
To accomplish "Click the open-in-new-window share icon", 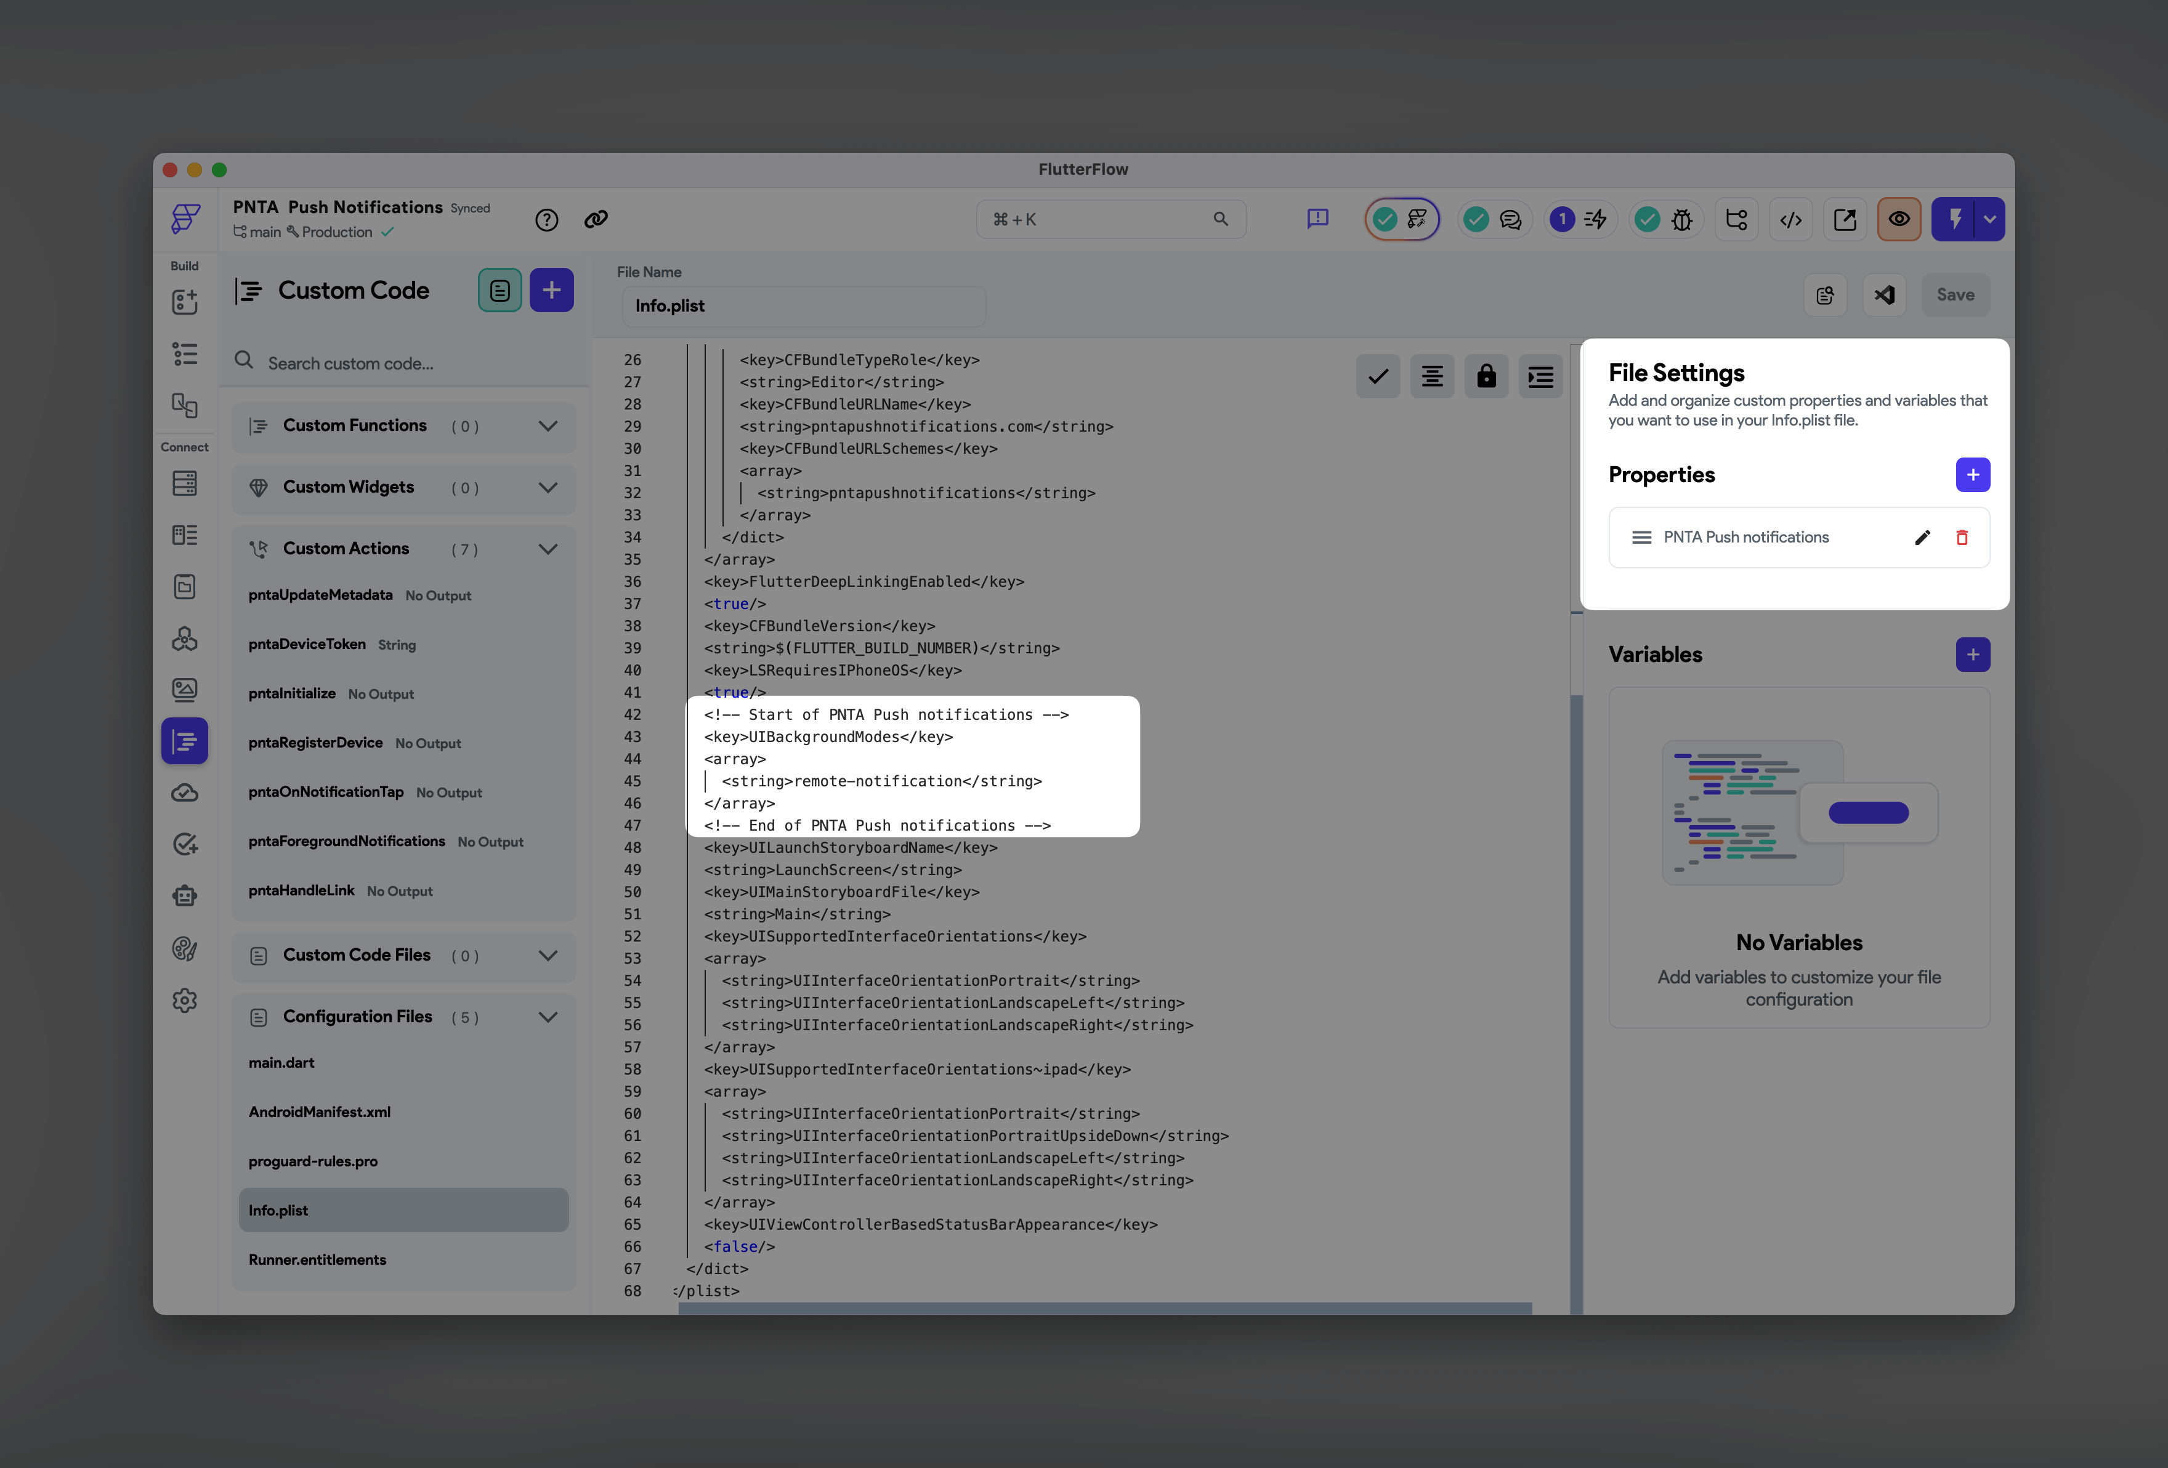I will 1844,219.
